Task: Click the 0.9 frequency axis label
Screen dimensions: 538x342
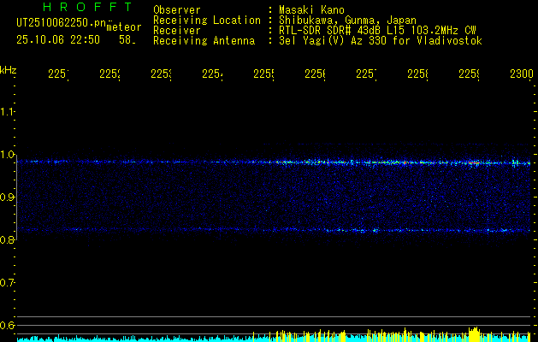Action: point(7,198)
